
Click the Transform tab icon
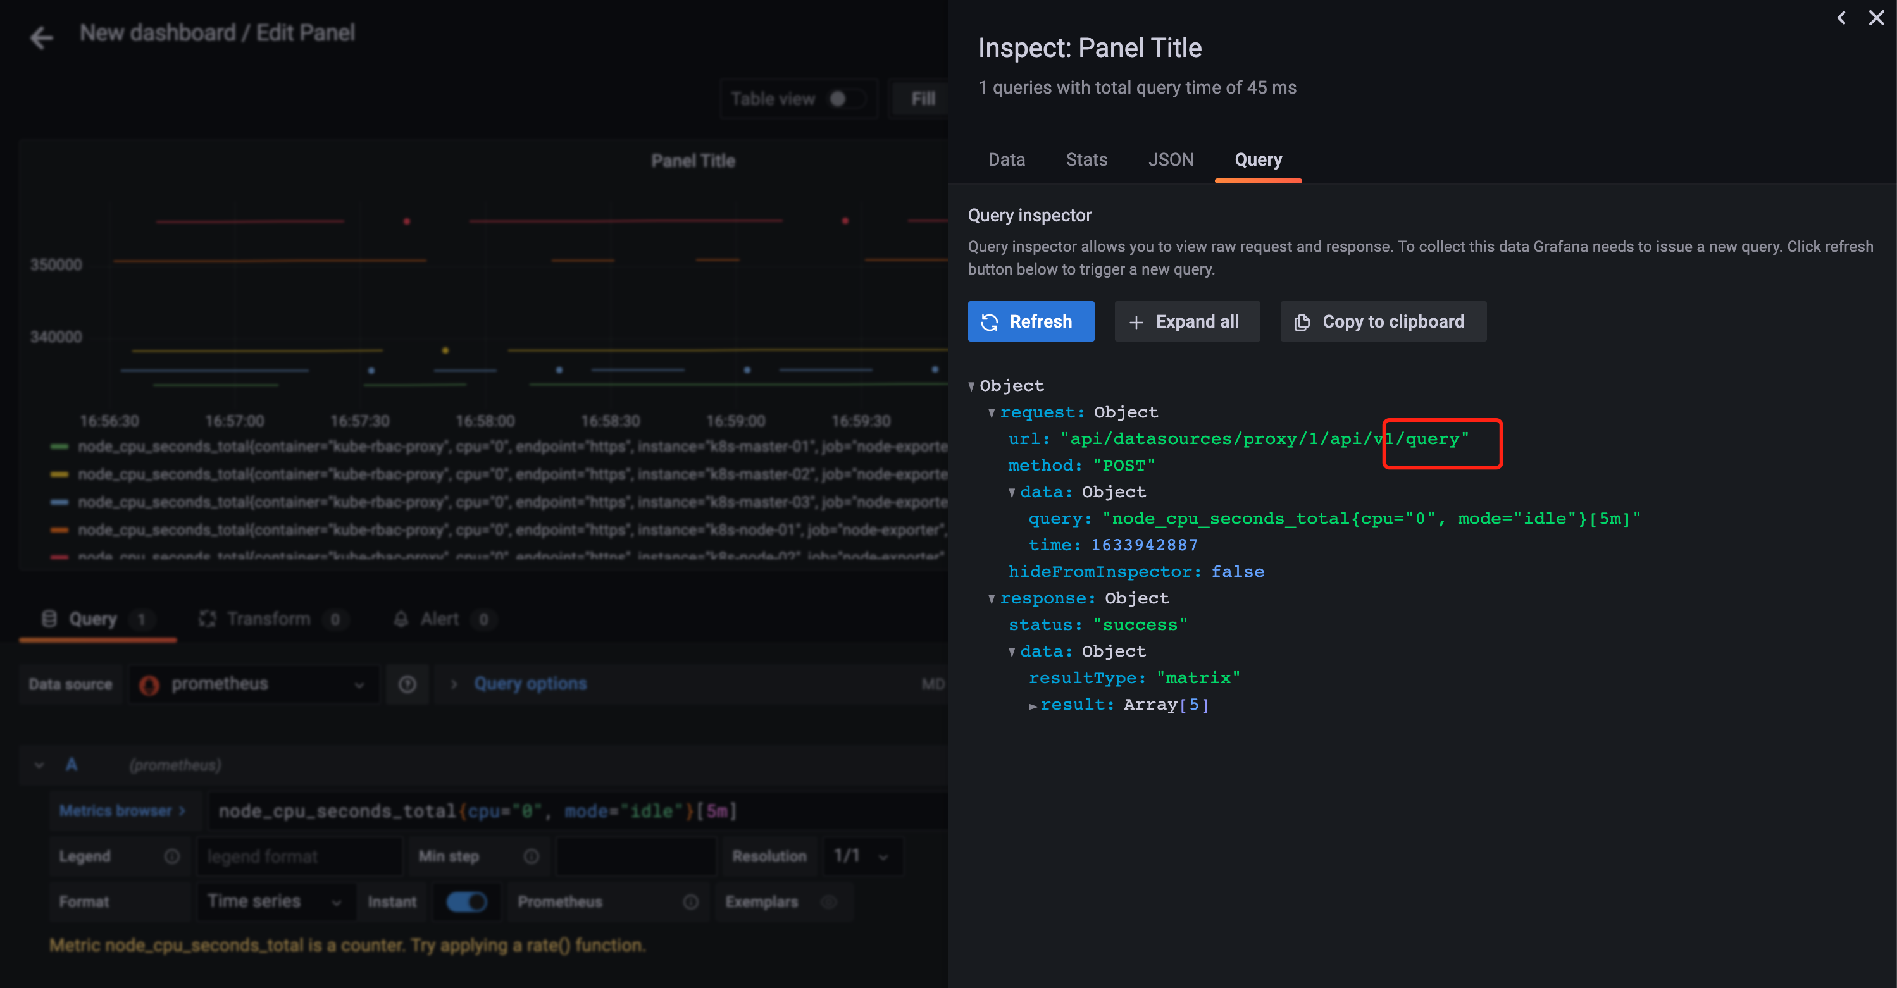tap(208, 619)
